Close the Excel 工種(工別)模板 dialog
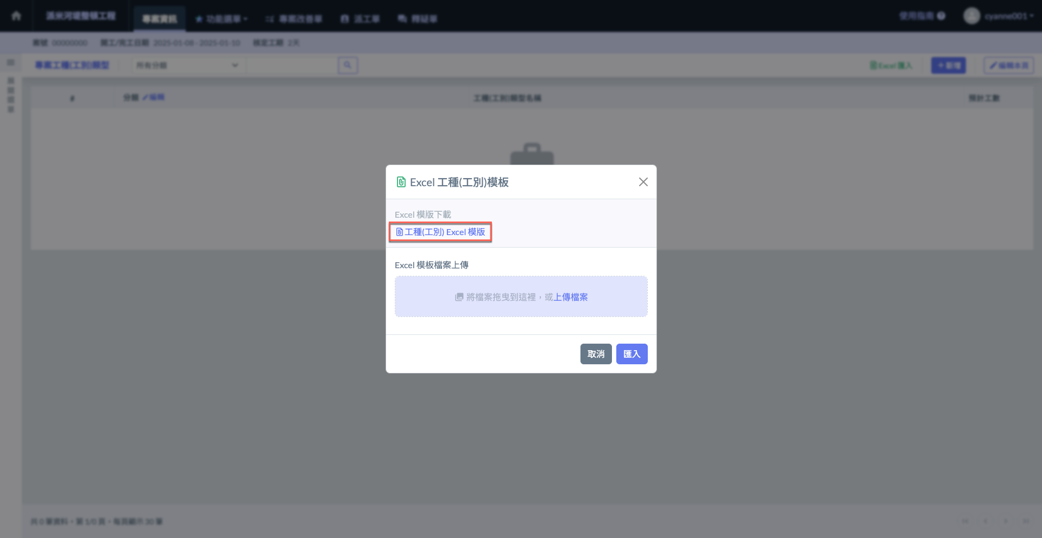Image resolution: width=1042 pixels, height=538 pixels. 643,182
